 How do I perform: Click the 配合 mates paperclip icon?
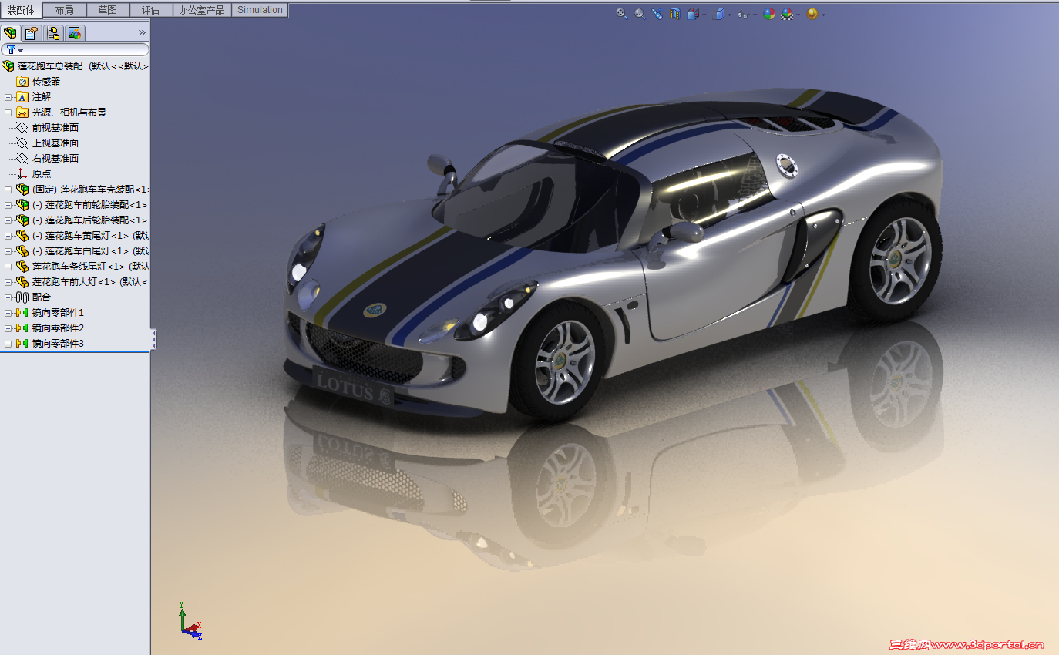coord(22,297)
